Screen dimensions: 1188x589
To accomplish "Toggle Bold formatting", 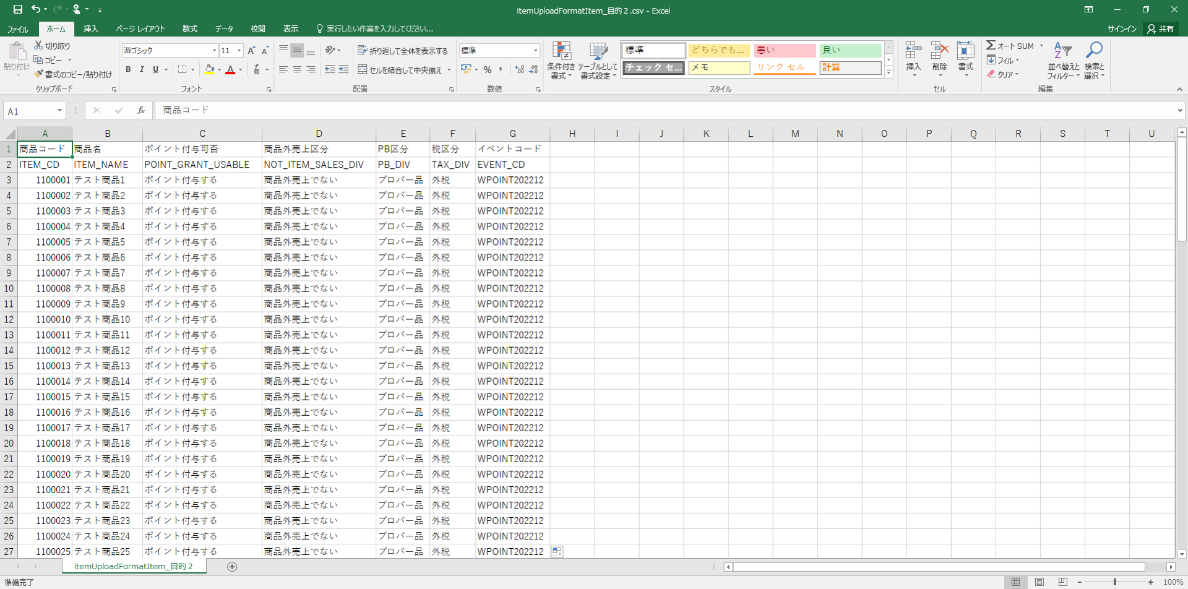I will (x=128, y=70).
